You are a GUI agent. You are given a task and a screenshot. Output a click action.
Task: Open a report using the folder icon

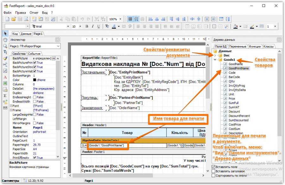[x=14, y=19]
